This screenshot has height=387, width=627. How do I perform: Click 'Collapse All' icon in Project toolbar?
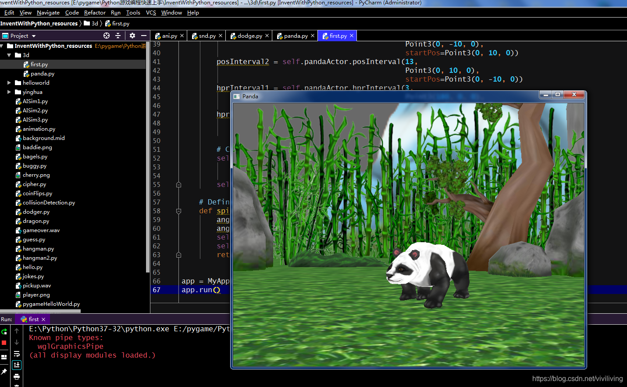click(x=118, y=36)
